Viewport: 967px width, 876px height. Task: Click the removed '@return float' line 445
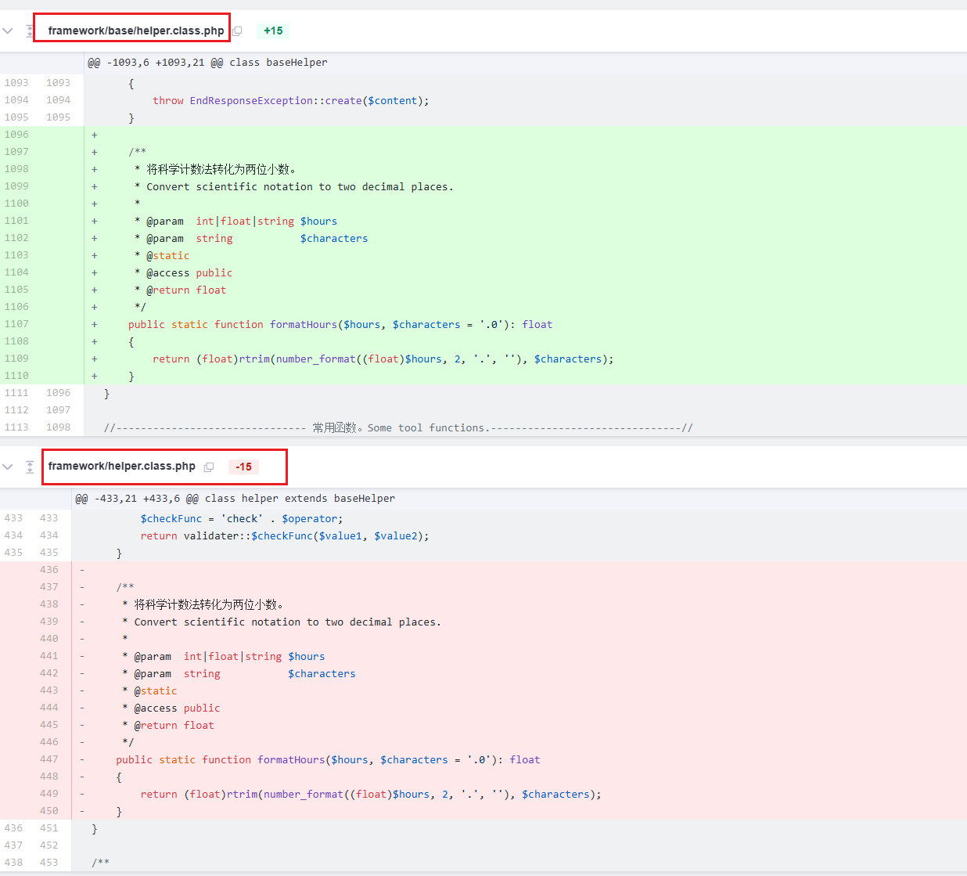click(x=168, y=726)
